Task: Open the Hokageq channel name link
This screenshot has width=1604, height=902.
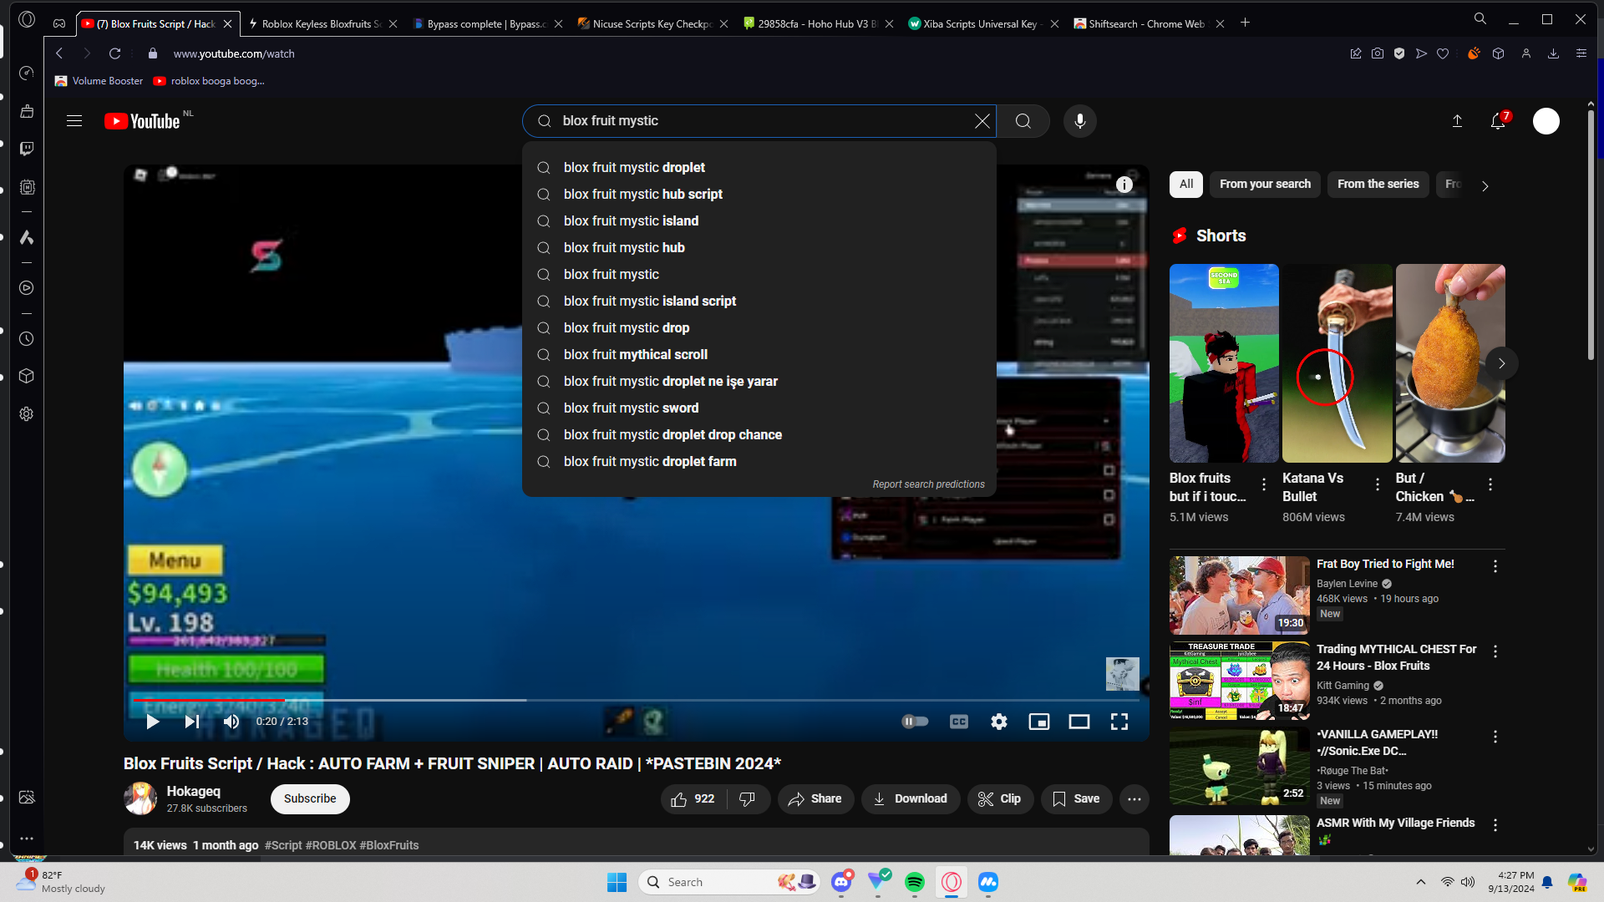Action: [x=194, y=791]
